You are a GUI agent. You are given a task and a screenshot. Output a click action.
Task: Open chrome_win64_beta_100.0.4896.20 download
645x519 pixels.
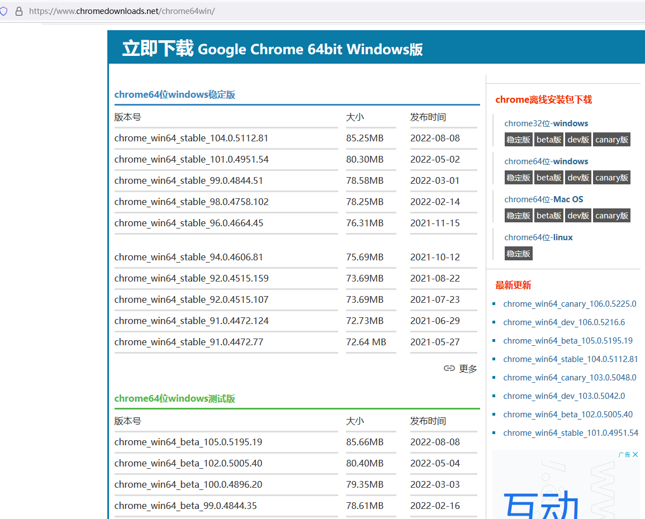(188, 484)
